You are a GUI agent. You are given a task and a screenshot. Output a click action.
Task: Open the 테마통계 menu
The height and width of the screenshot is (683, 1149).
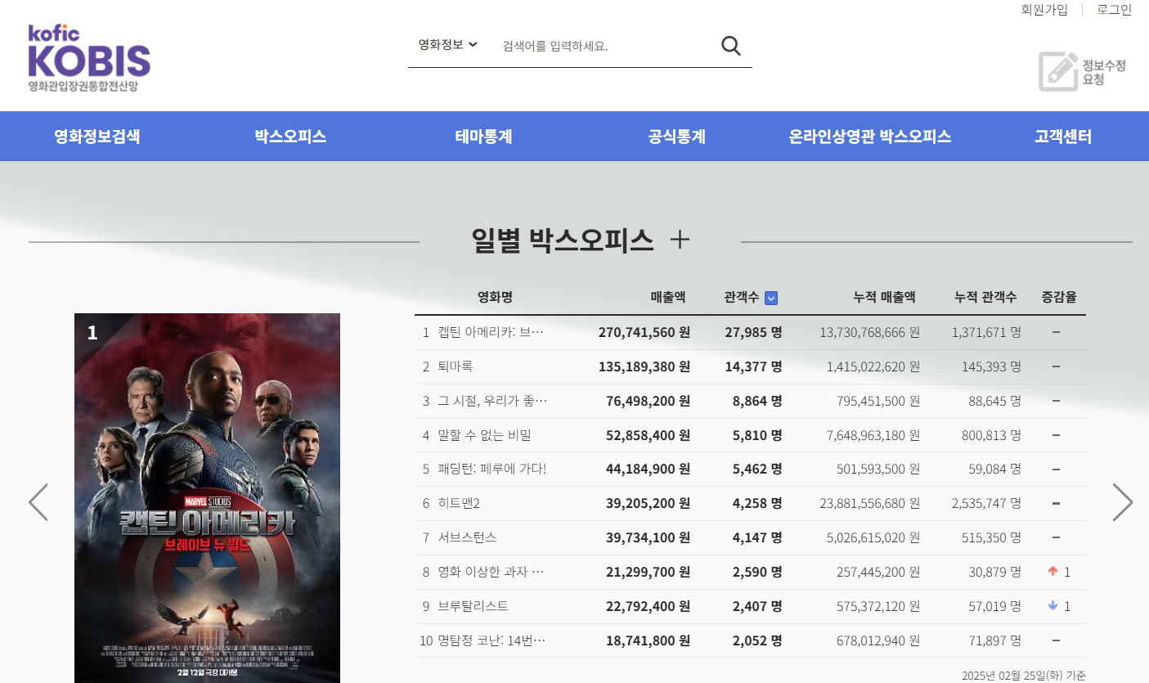484,137
